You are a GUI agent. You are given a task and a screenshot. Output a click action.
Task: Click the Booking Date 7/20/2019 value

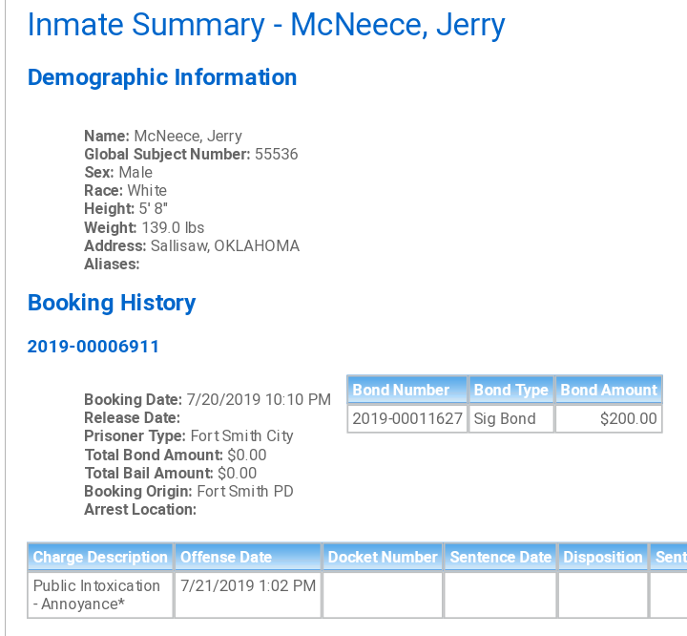tap(259, 399)
